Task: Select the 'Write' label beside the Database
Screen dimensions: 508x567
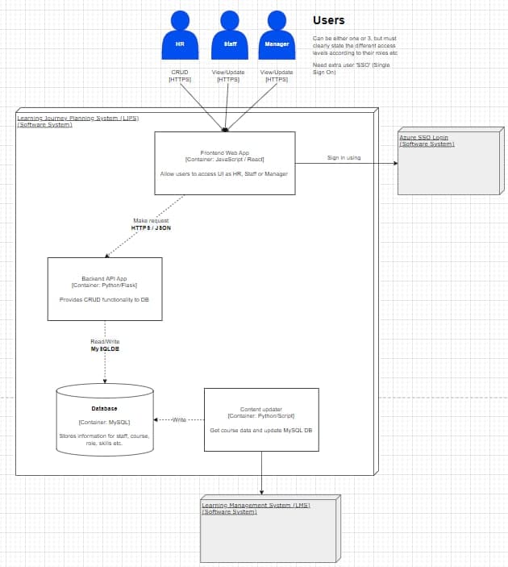Action: [x=178, y=419]
